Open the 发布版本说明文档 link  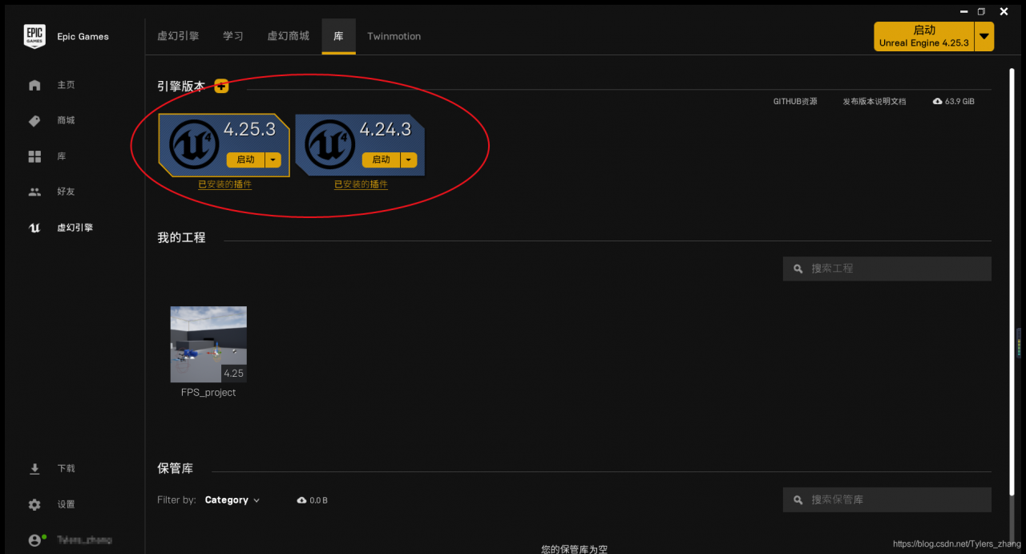[x=874, y=102]
